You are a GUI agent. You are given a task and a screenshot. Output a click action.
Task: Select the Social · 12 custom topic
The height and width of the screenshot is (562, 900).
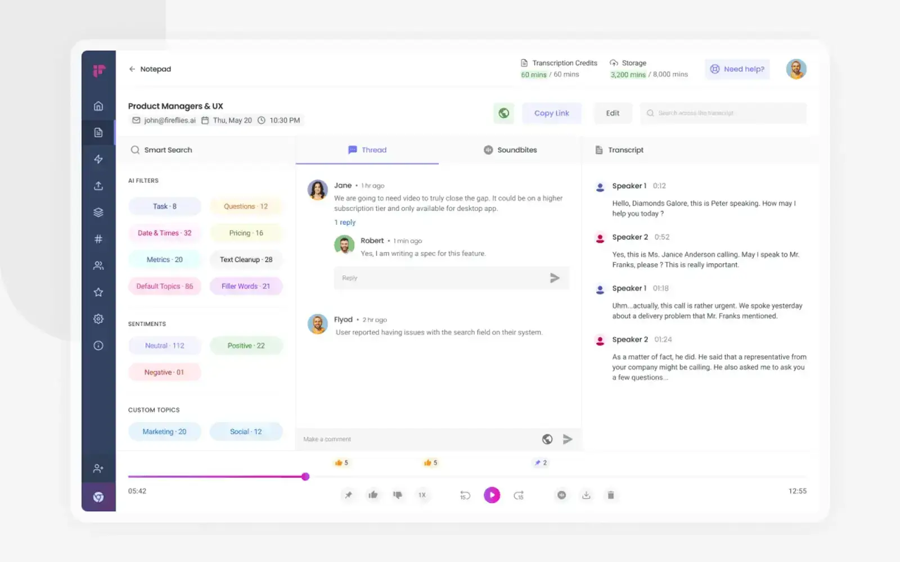click(246, 432)
